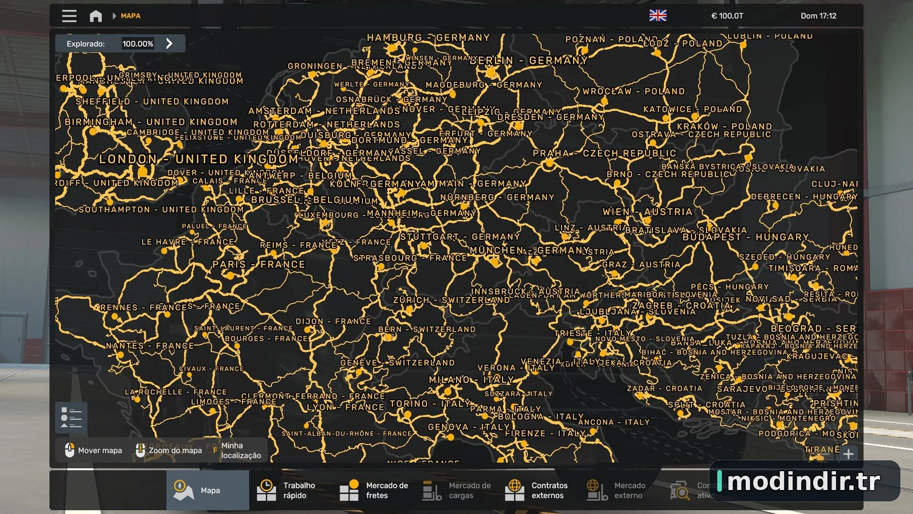The image size is (913, 514).
Task: Click the Dom 17:12 game clock
Action: click(x=818, y=16)
